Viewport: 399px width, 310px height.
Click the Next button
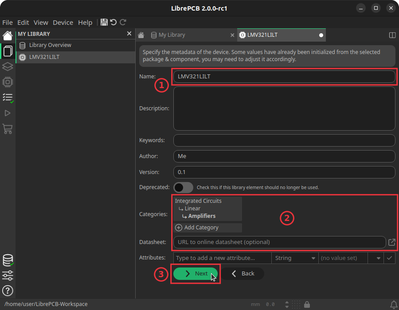(196, 274)
